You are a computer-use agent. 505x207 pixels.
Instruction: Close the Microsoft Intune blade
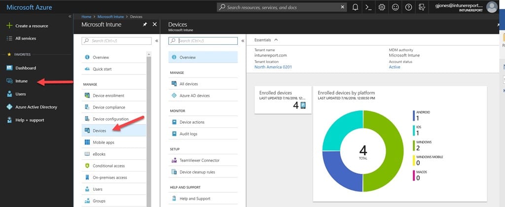[154, 24]
